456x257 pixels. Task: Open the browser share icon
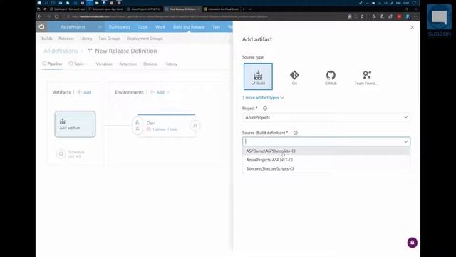coord(390,16)
